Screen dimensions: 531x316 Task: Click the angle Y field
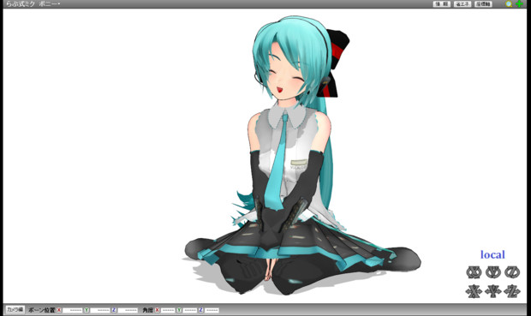tap(189, 310)
